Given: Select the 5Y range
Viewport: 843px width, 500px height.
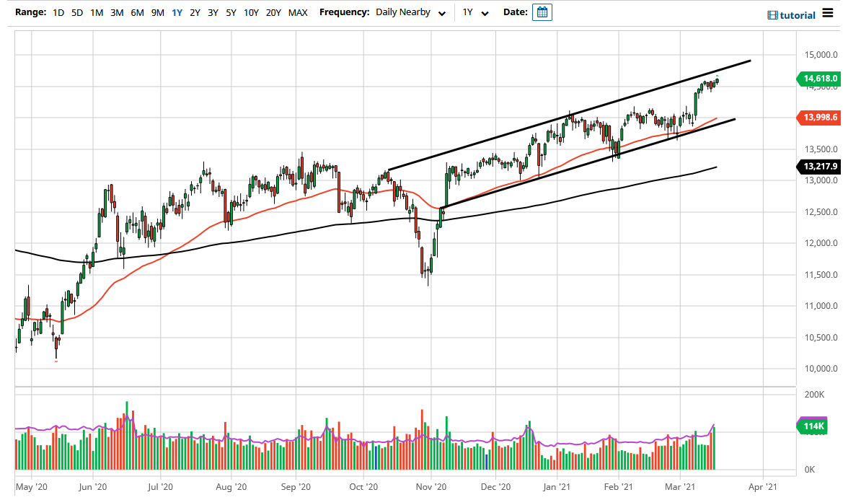Looking at the screenshot, I should pyautogui.click(x=231, y=12).
